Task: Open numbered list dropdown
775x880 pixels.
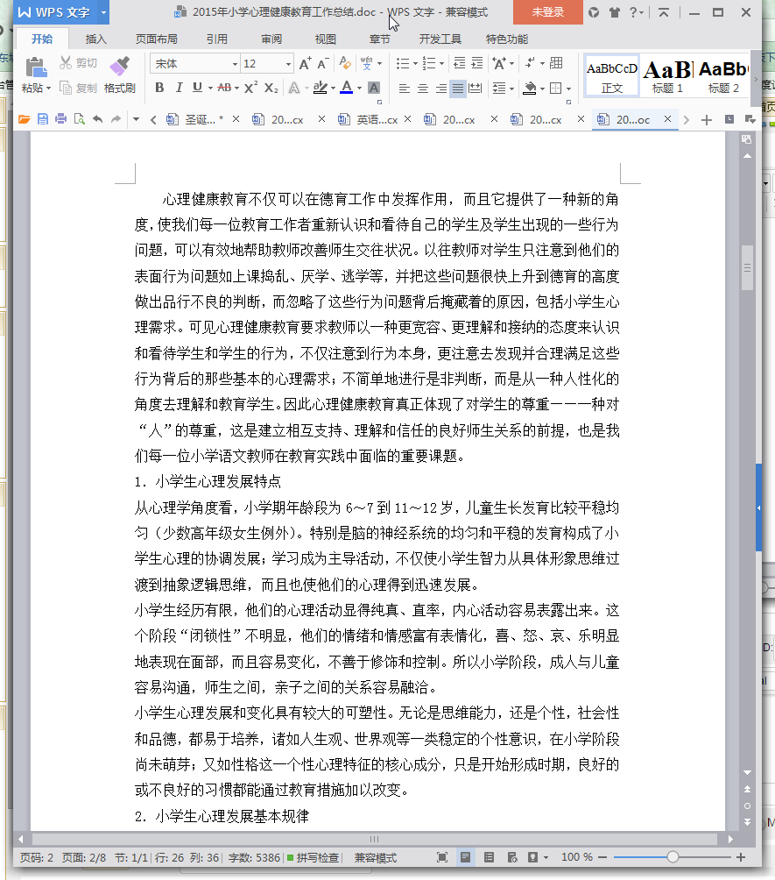Action: click(x=441, y=63)
